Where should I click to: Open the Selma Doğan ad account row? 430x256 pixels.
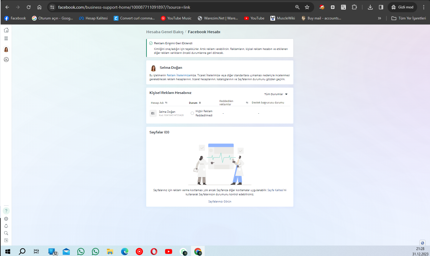220,113
